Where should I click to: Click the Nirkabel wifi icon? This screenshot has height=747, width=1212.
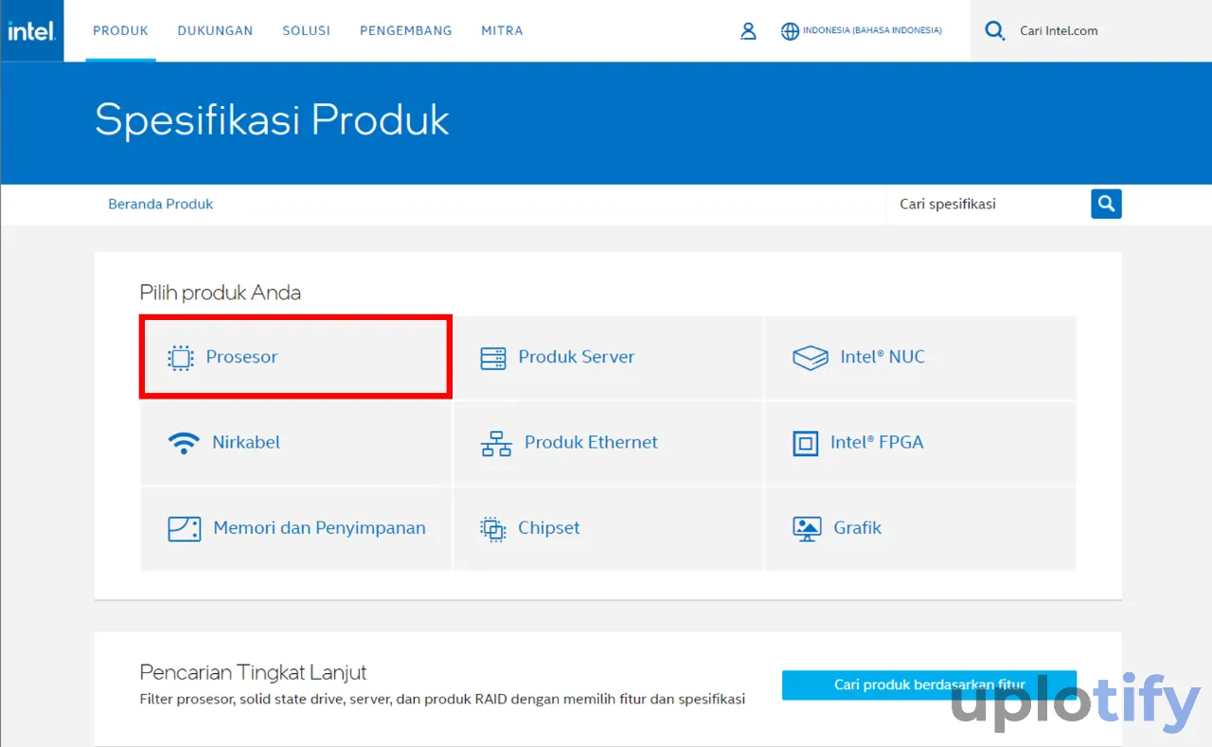183,442
